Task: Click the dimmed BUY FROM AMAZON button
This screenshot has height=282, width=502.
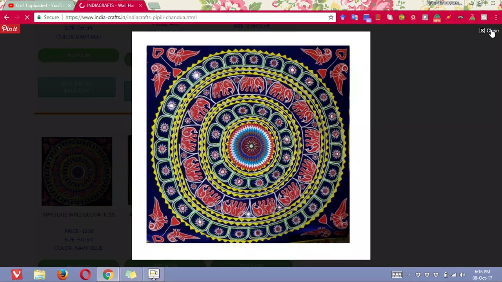Action: tap(77, 87)
